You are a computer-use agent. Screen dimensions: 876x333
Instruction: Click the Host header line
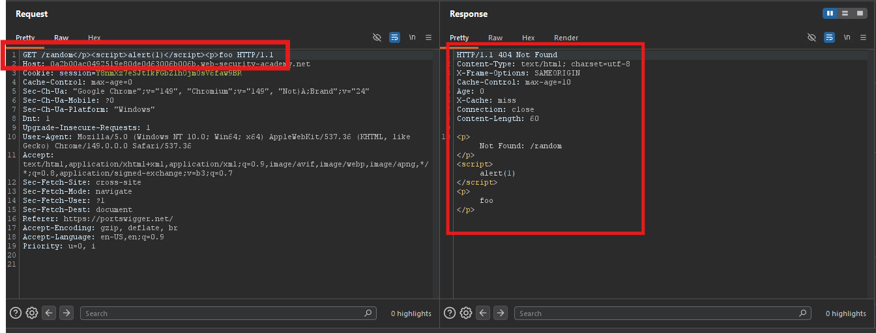[x=166, y=64]
